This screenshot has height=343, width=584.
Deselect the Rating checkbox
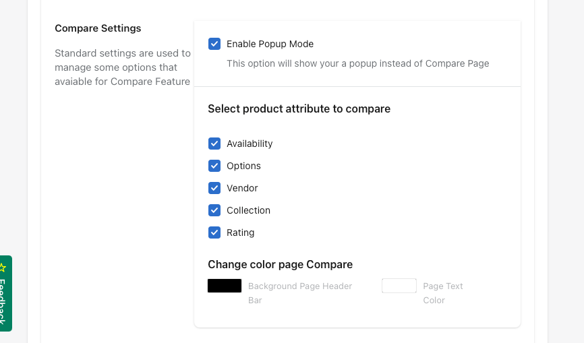214,232
